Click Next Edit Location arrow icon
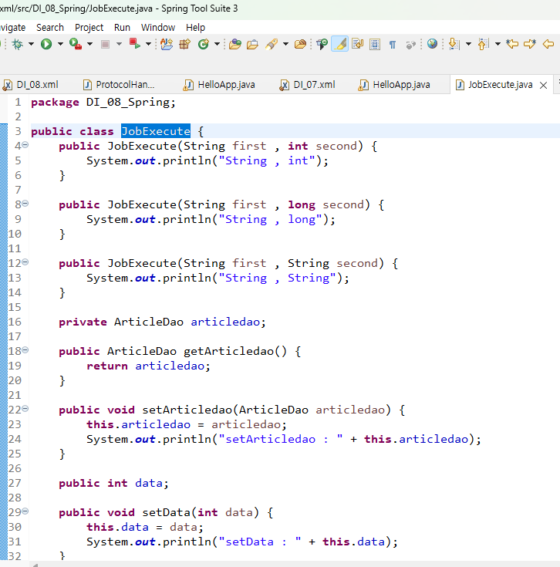The height and width of the screenshot is (567, 560). pyautogui.click(x=530, y=44)
